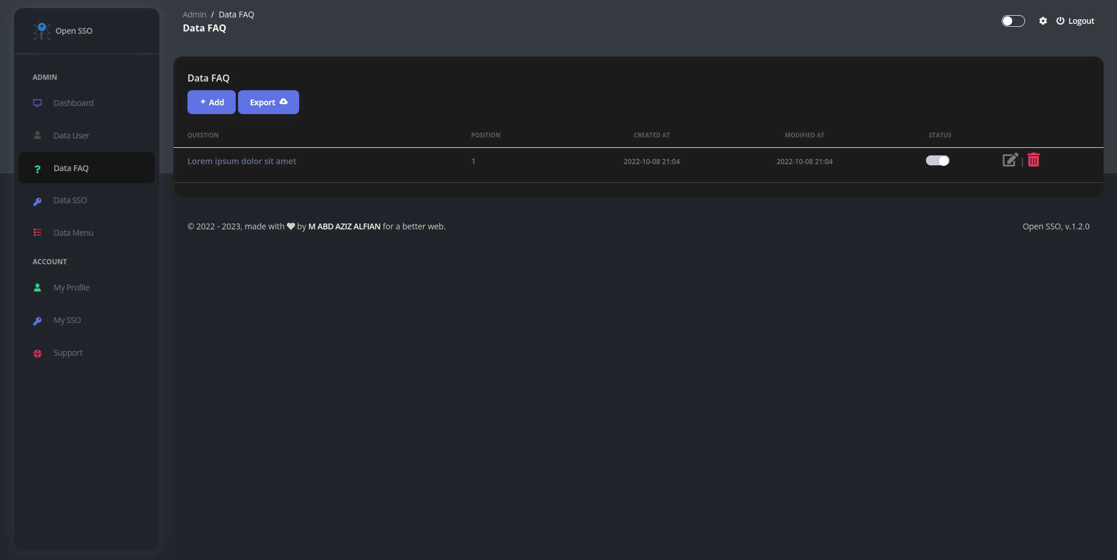Sort by the Modified At column header

coord(804,135)
